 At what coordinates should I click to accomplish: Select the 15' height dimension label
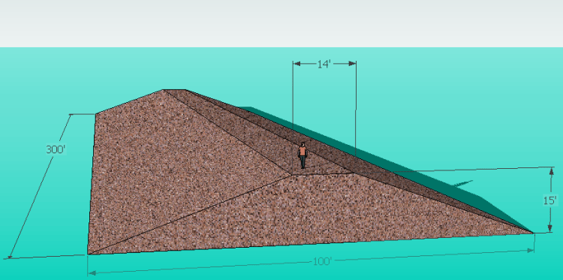point(549,200)
